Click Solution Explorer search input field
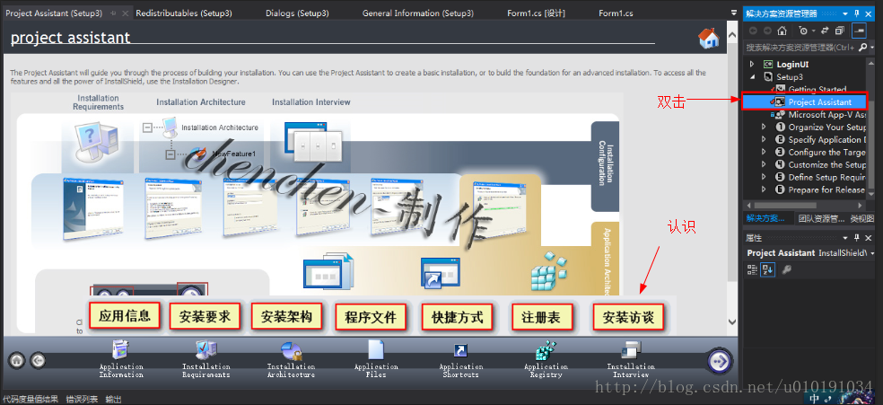883x405 pixels. 800,48
